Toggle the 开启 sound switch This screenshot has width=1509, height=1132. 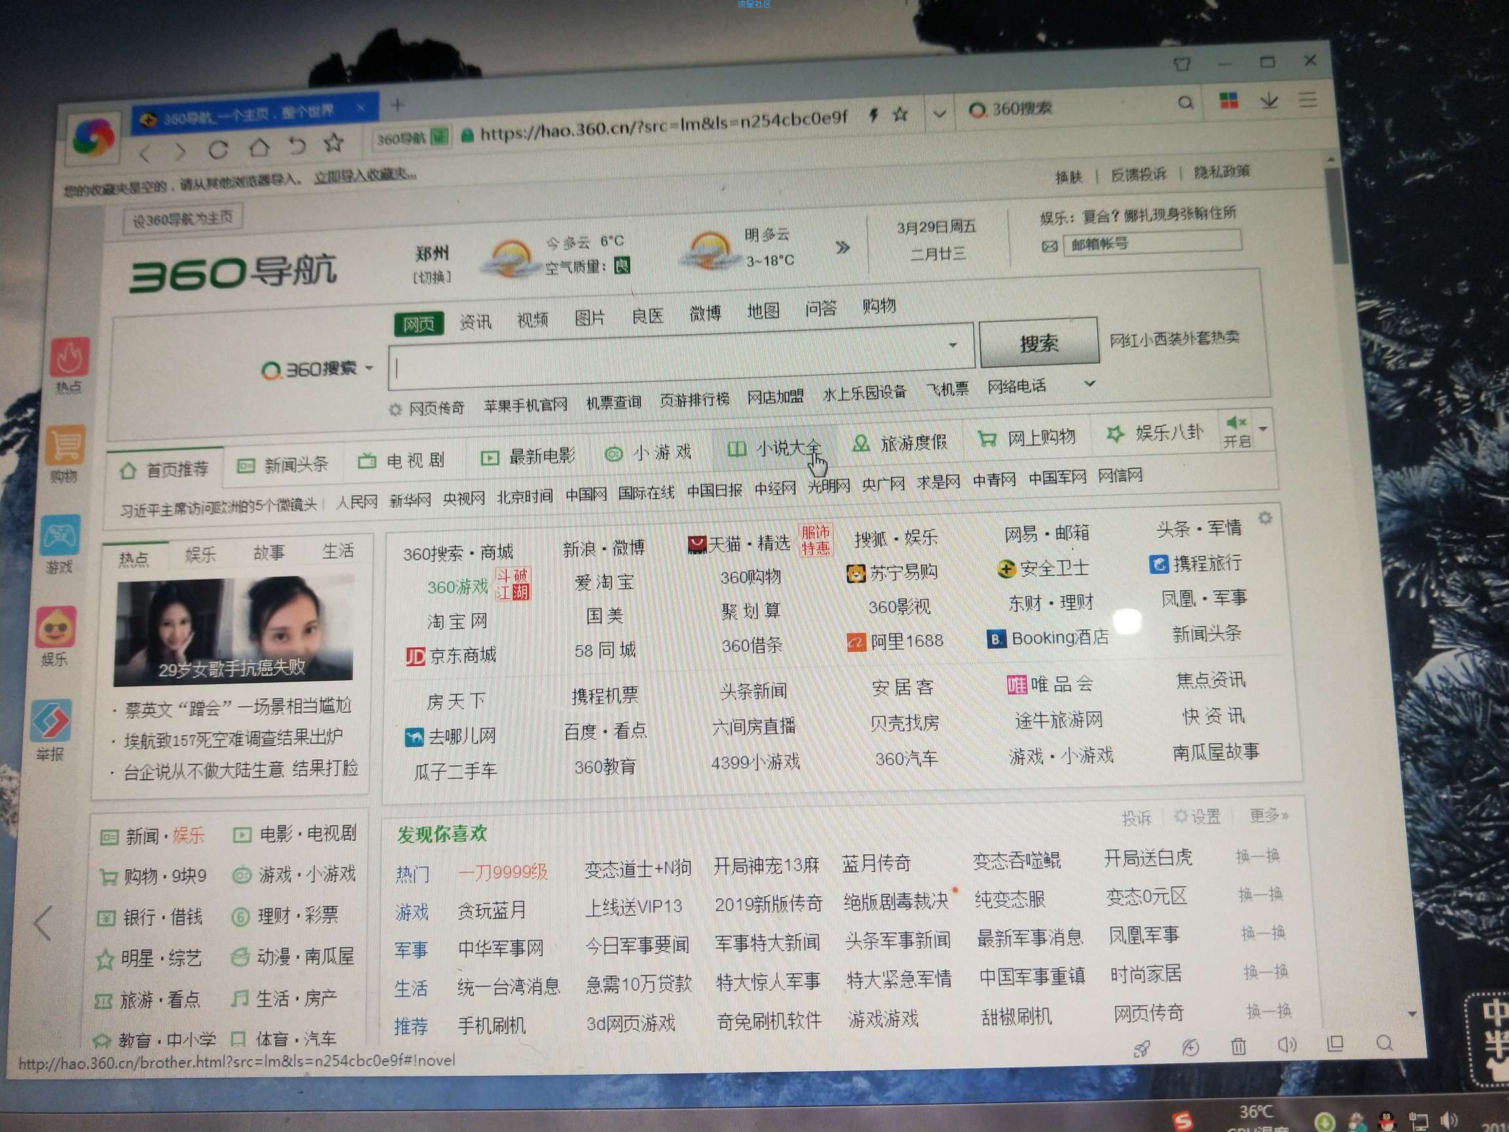click(x=1236, y=430)
